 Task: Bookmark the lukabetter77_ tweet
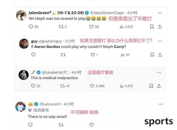tap(151, 86)
